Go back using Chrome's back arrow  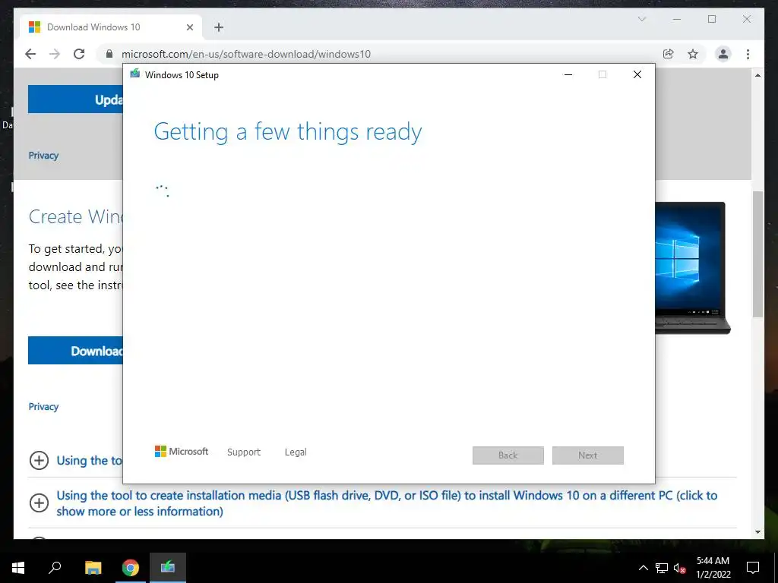point(30,54)
